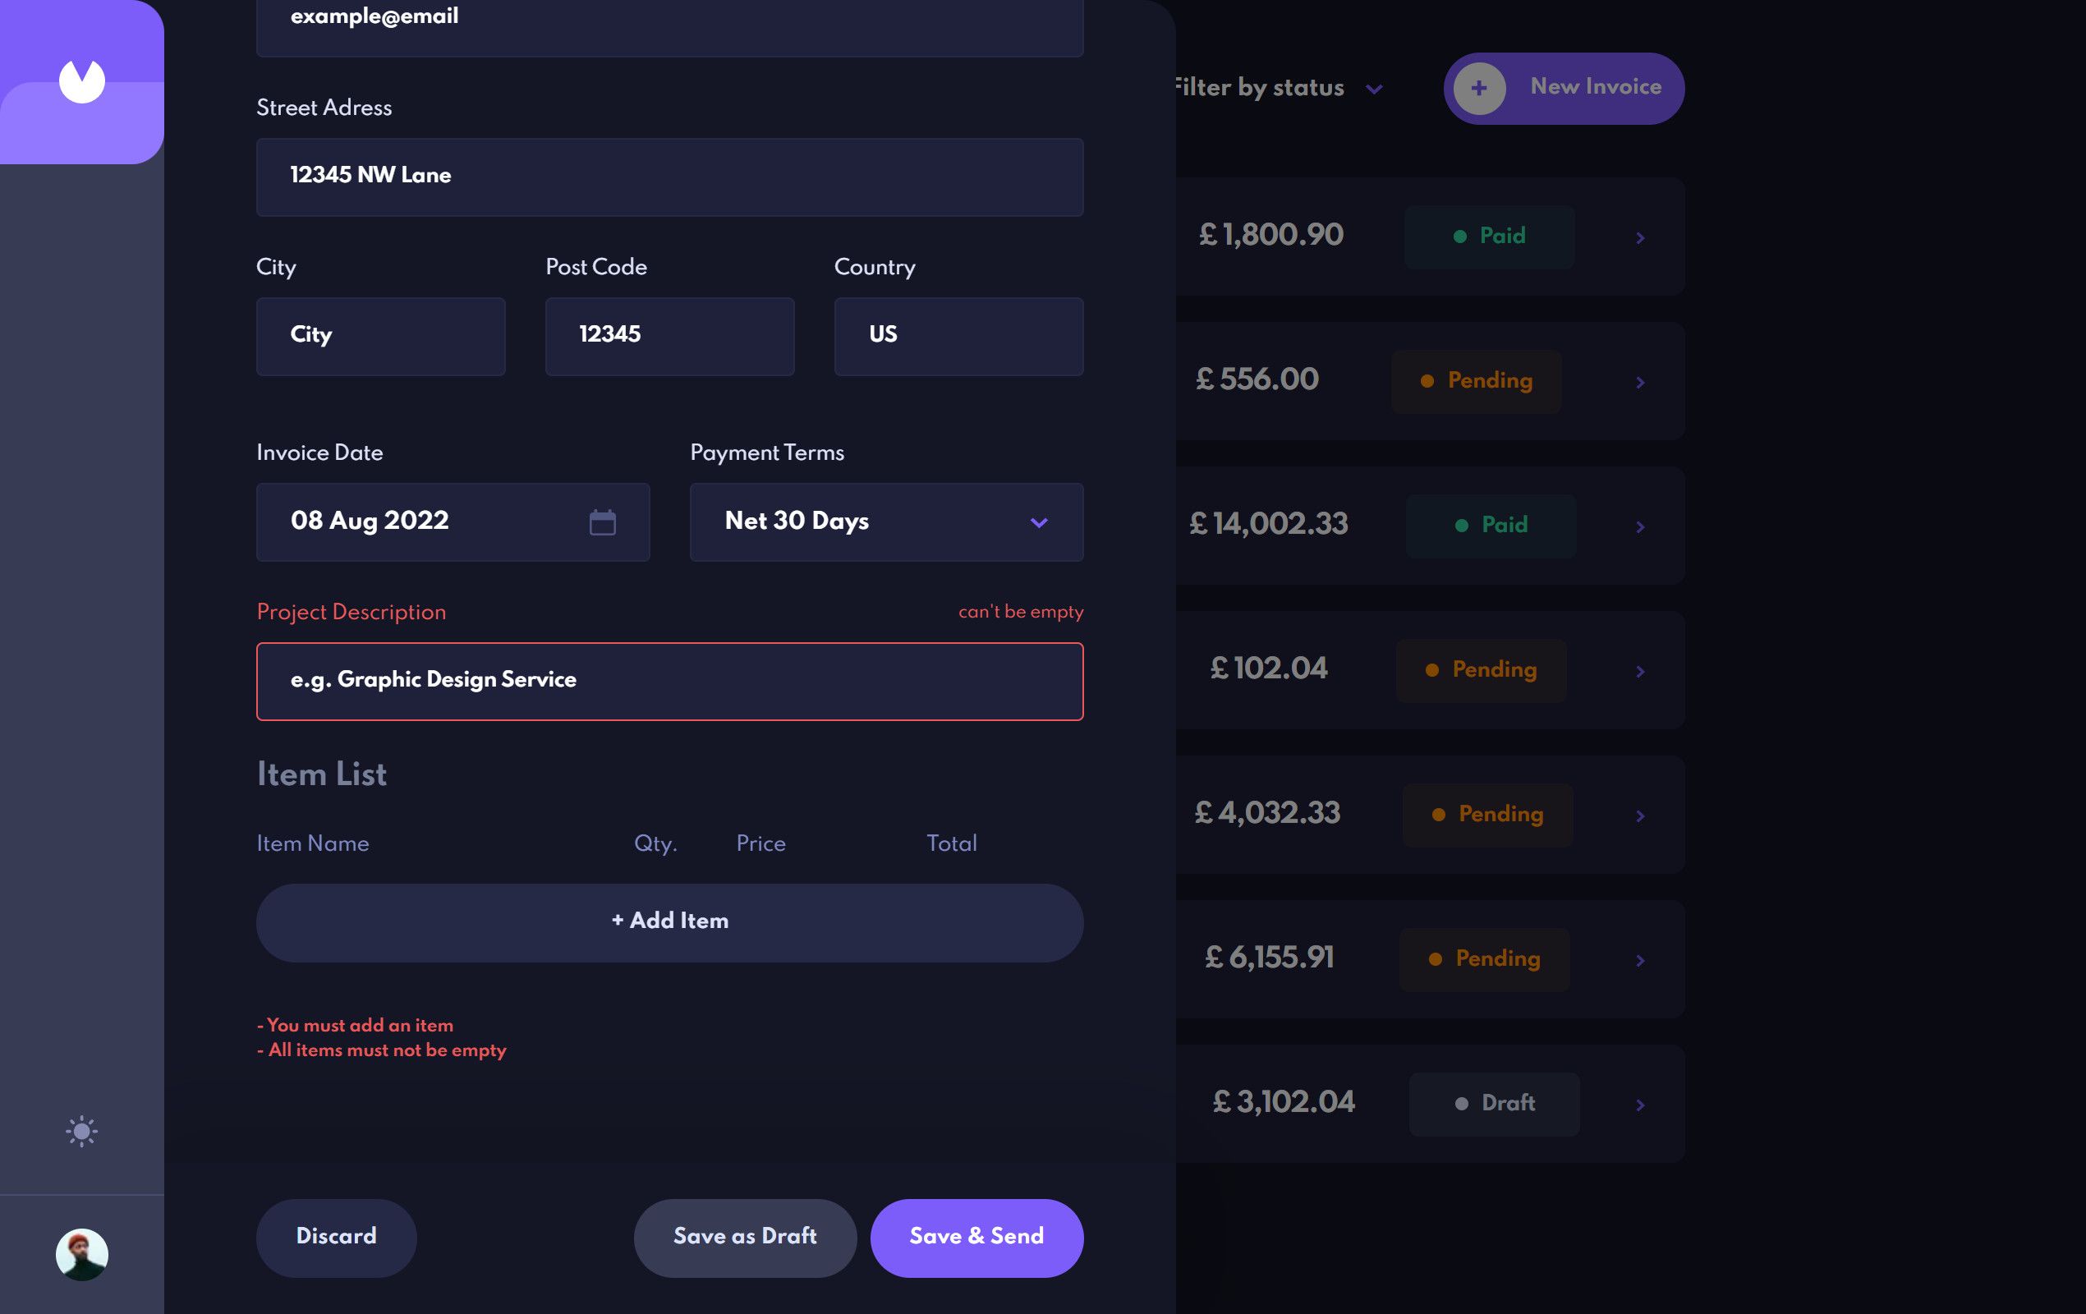Open the £102.04 invoice with its arrow
Image resolution: width=2086 pixels, height=1314 pixels.
pyautogui.click(x=1640, y=671)
